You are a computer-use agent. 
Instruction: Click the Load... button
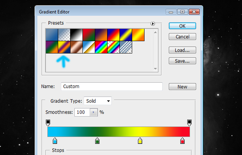(182, 50)
